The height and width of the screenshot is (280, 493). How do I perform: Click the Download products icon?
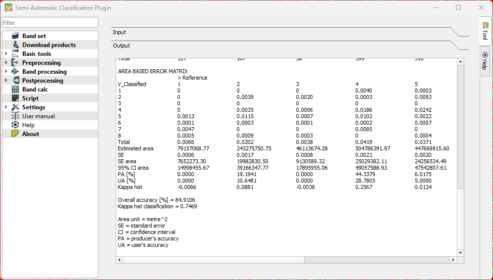pos(15,45)
